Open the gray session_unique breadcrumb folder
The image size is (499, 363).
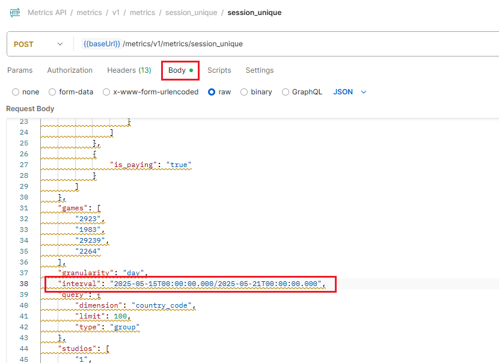tap(191, 13)
